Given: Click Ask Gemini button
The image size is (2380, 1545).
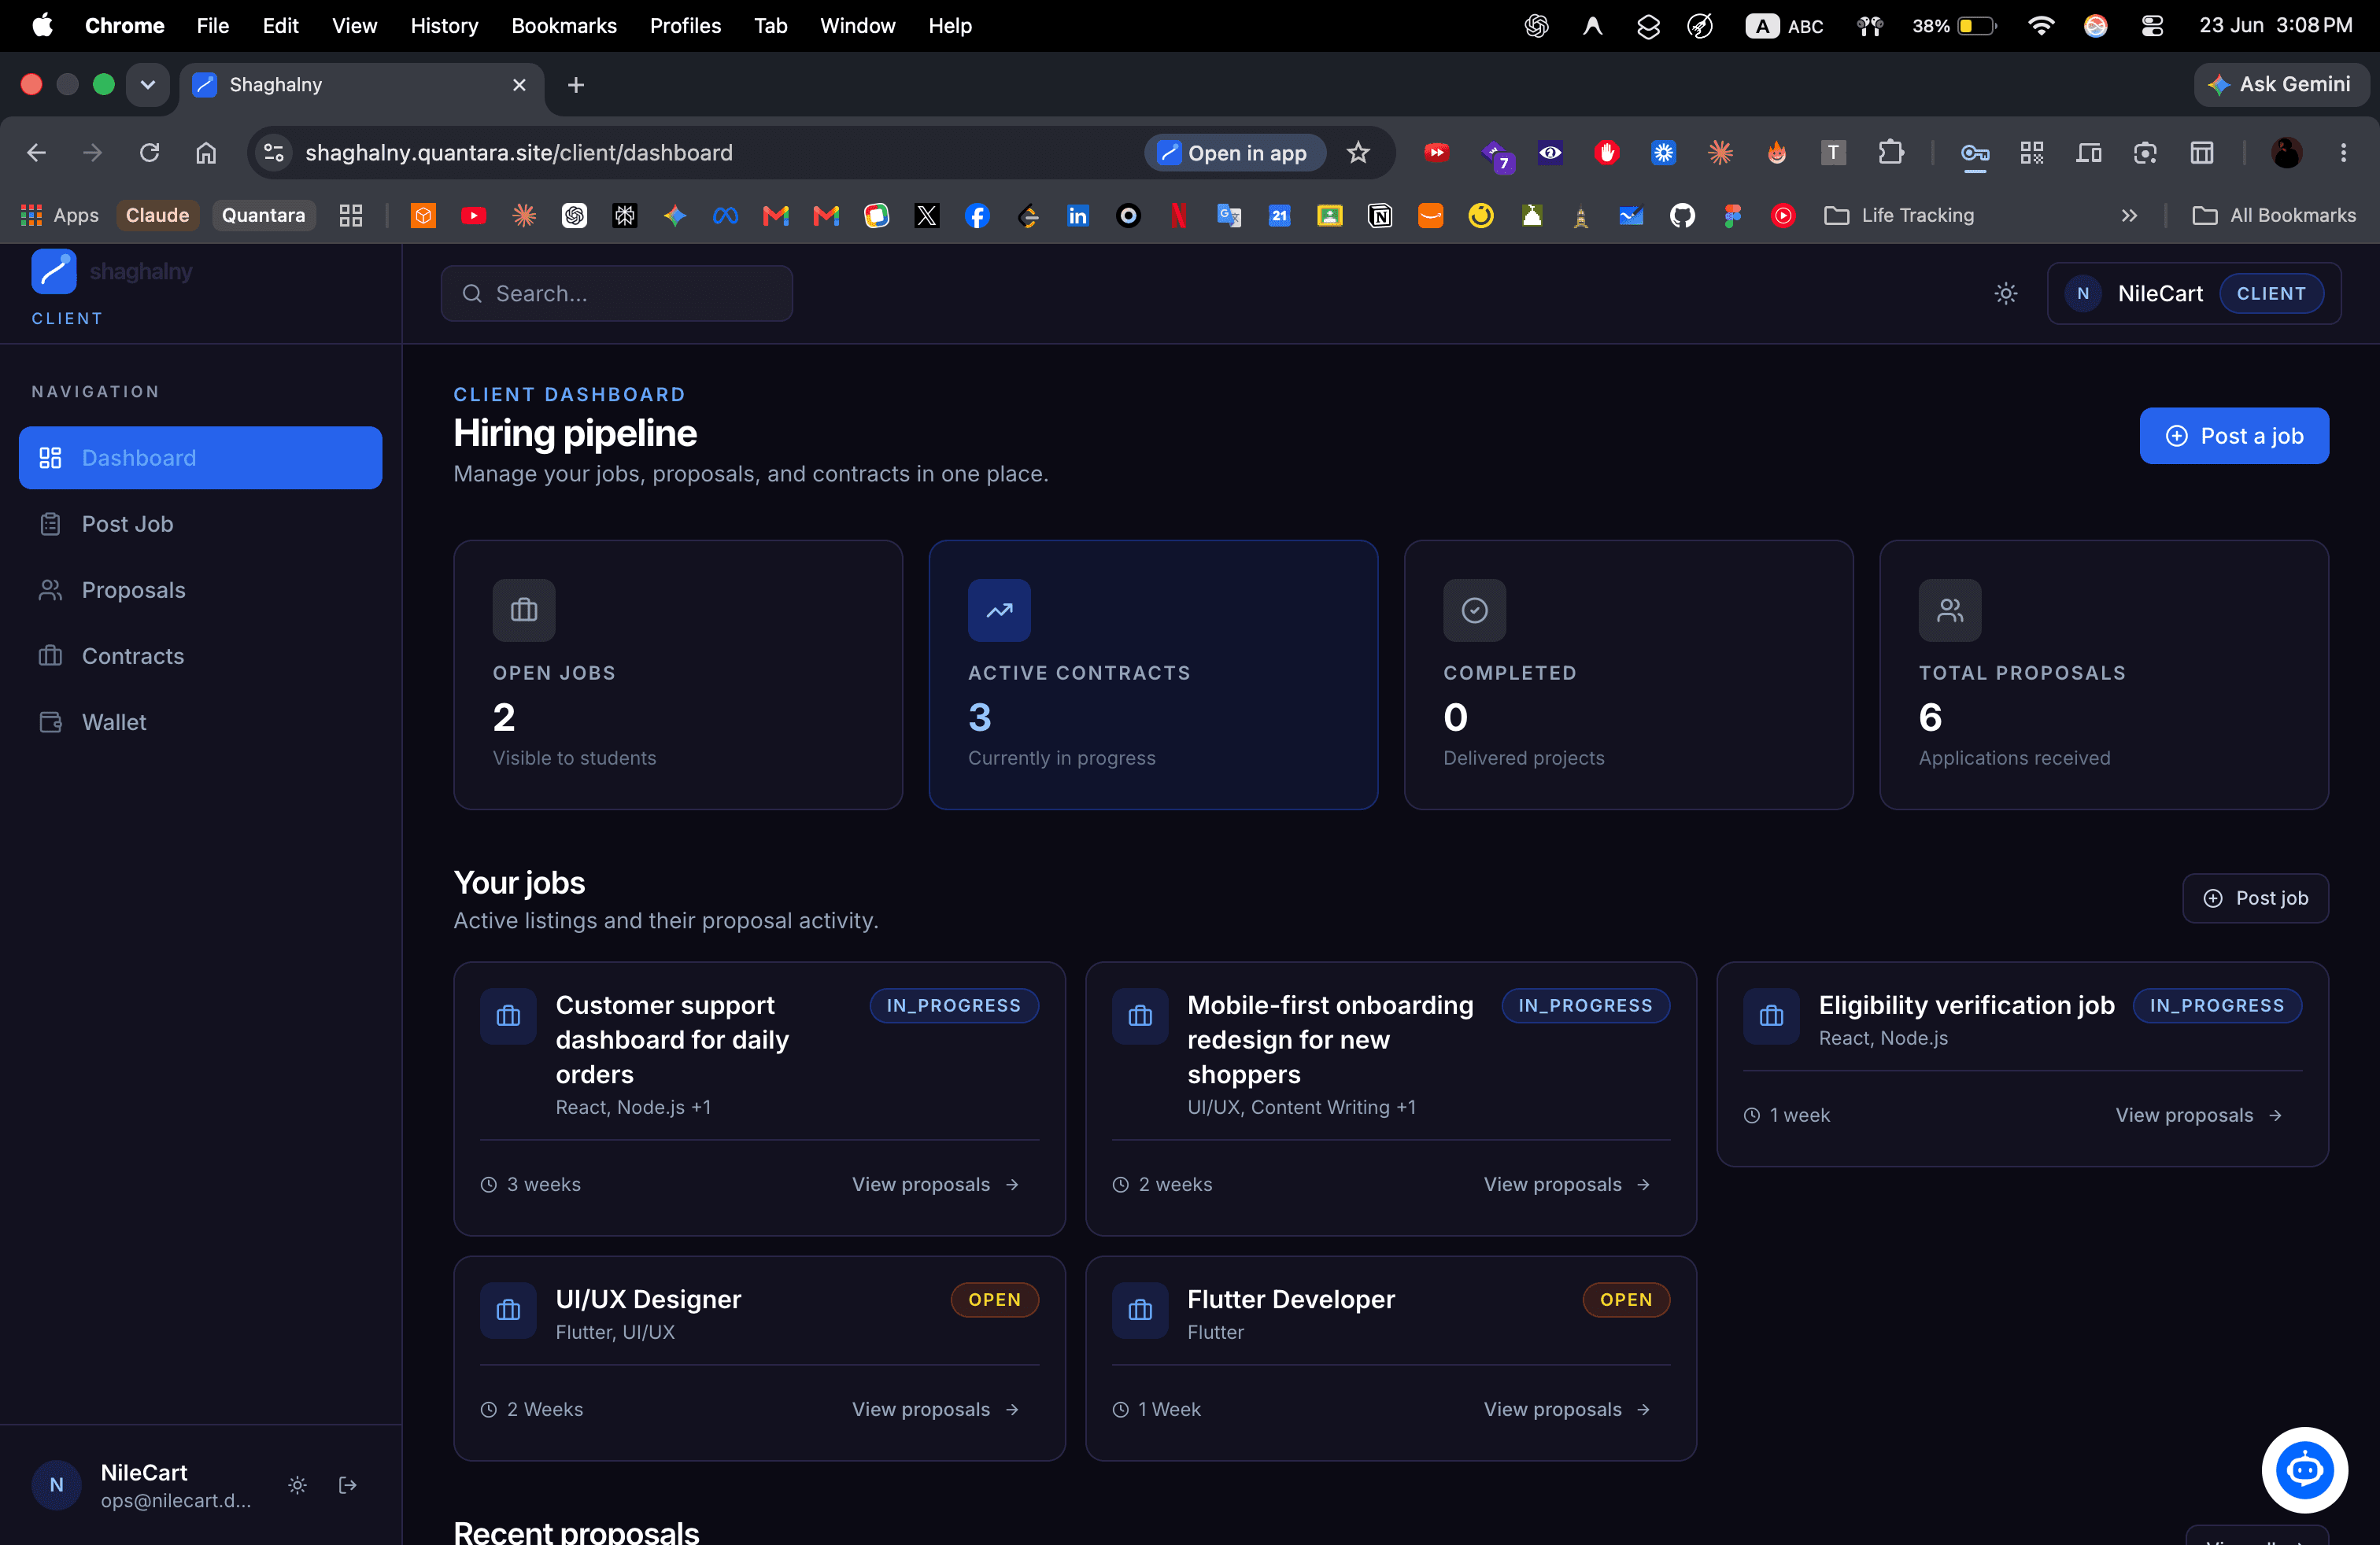Looking at the screenshot, I should (2281, 84).
